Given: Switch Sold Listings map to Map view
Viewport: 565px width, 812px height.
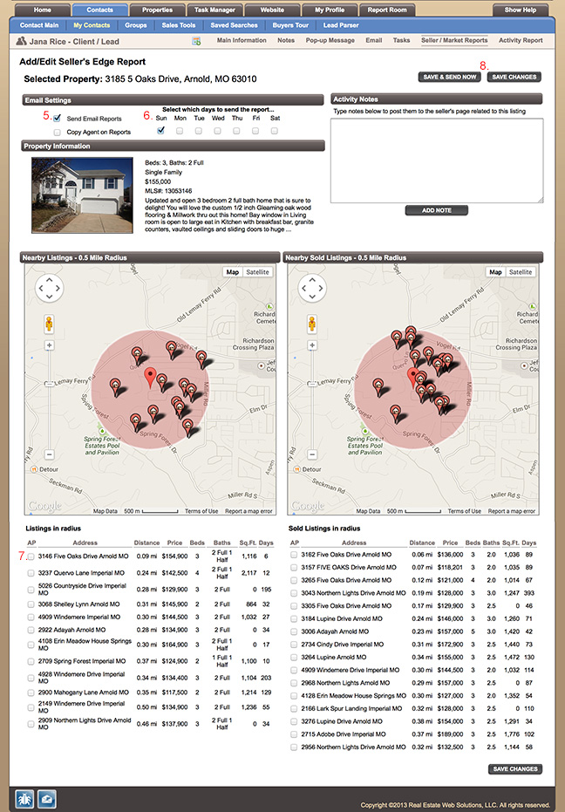Looking at the screenshot, I should 495,272.
